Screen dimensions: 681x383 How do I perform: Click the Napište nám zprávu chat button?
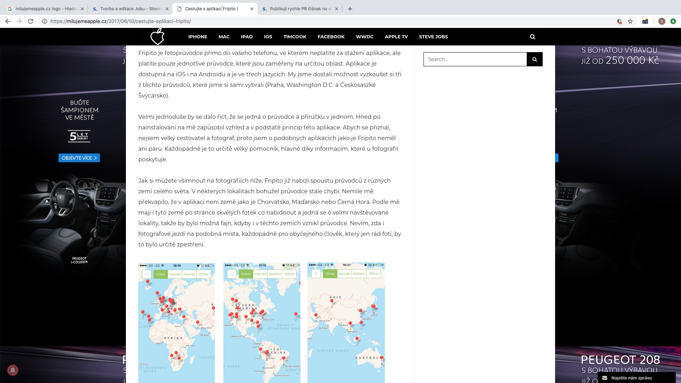[636, 378]
